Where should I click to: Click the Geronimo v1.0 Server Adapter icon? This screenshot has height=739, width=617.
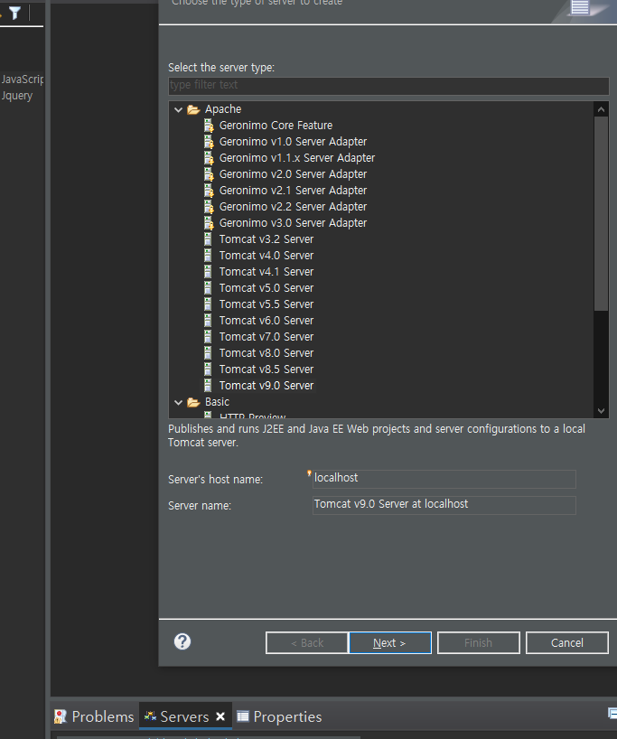[209, 142]
